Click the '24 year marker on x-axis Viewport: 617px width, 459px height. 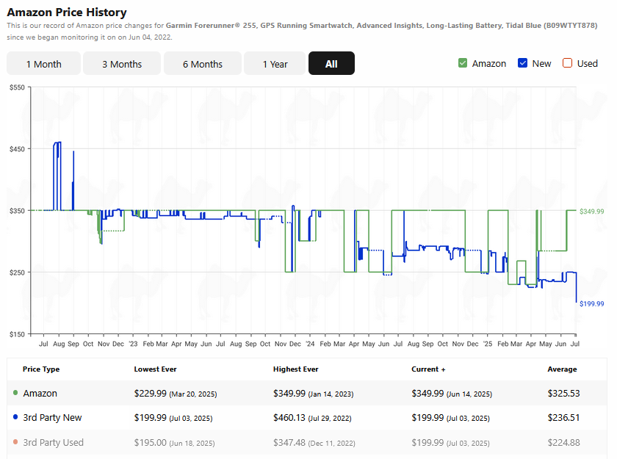(x=311, y=344)
